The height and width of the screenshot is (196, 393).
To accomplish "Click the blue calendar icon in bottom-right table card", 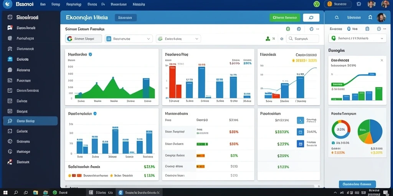I will [300, 144].
